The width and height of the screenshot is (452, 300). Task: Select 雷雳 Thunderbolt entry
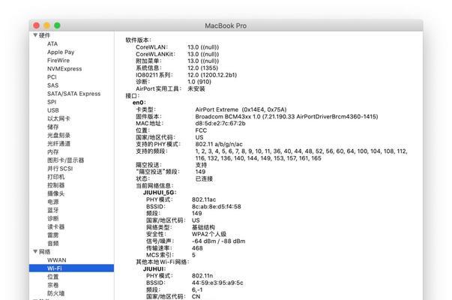click(53, 235)
